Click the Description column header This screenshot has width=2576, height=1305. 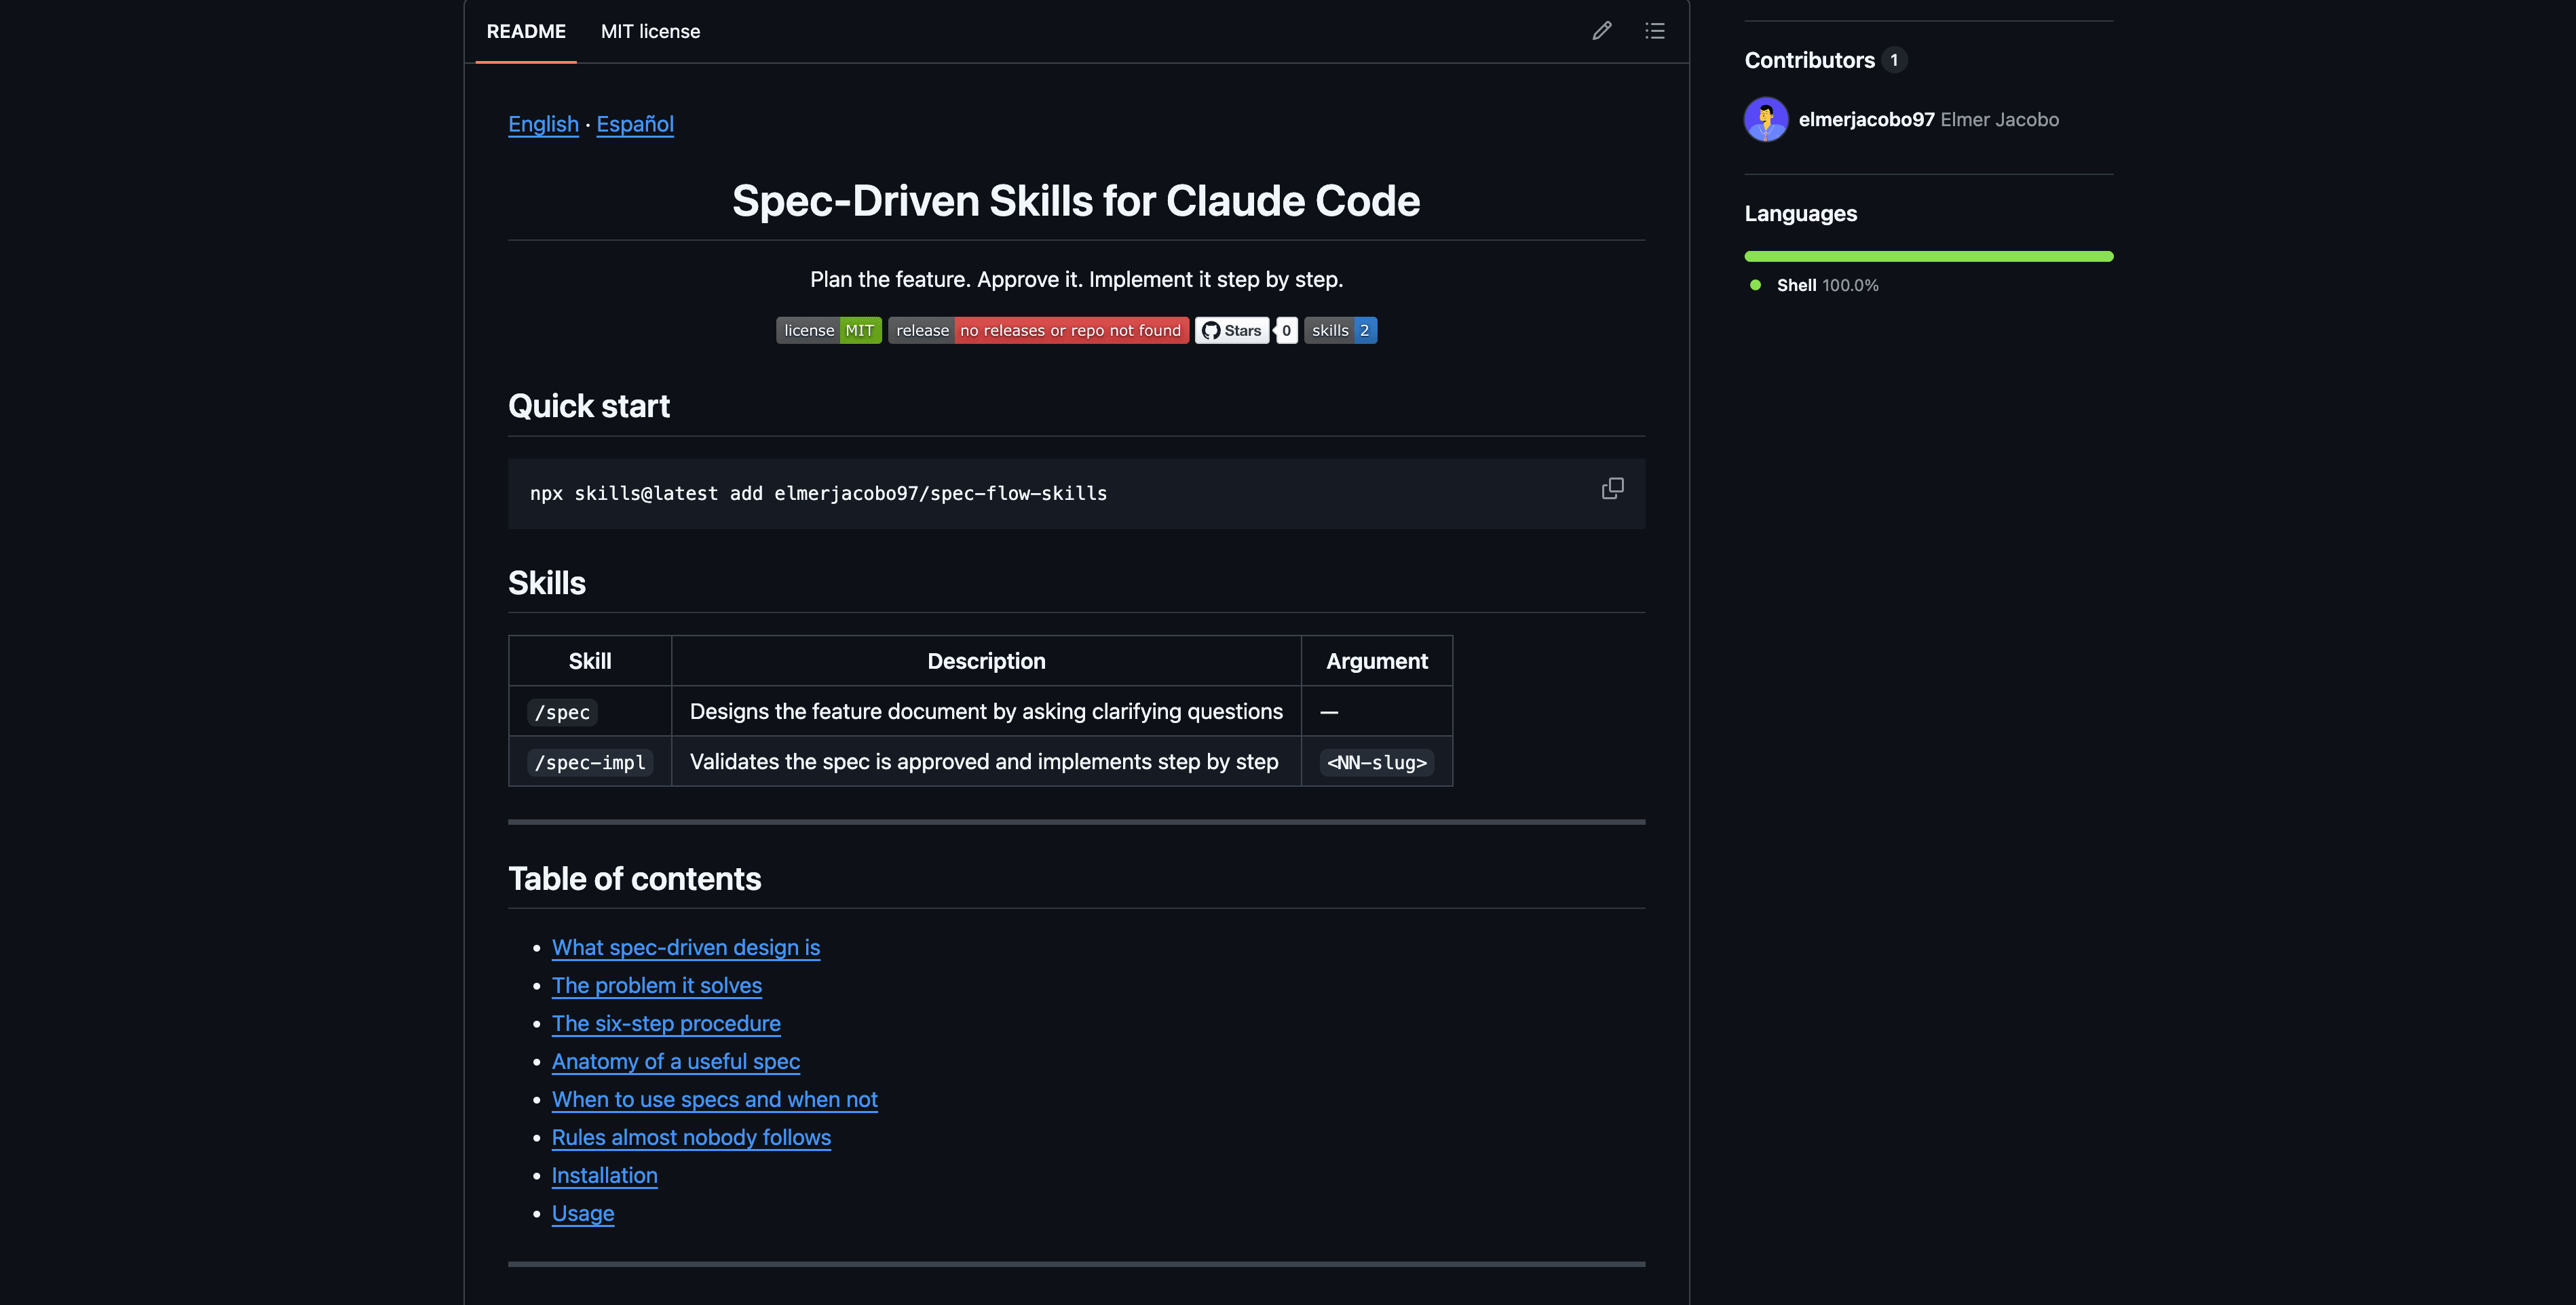point(986,661)
